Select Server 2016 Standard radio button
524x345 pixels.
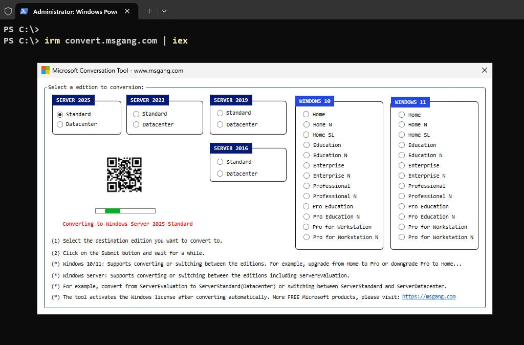pos(220,162)
